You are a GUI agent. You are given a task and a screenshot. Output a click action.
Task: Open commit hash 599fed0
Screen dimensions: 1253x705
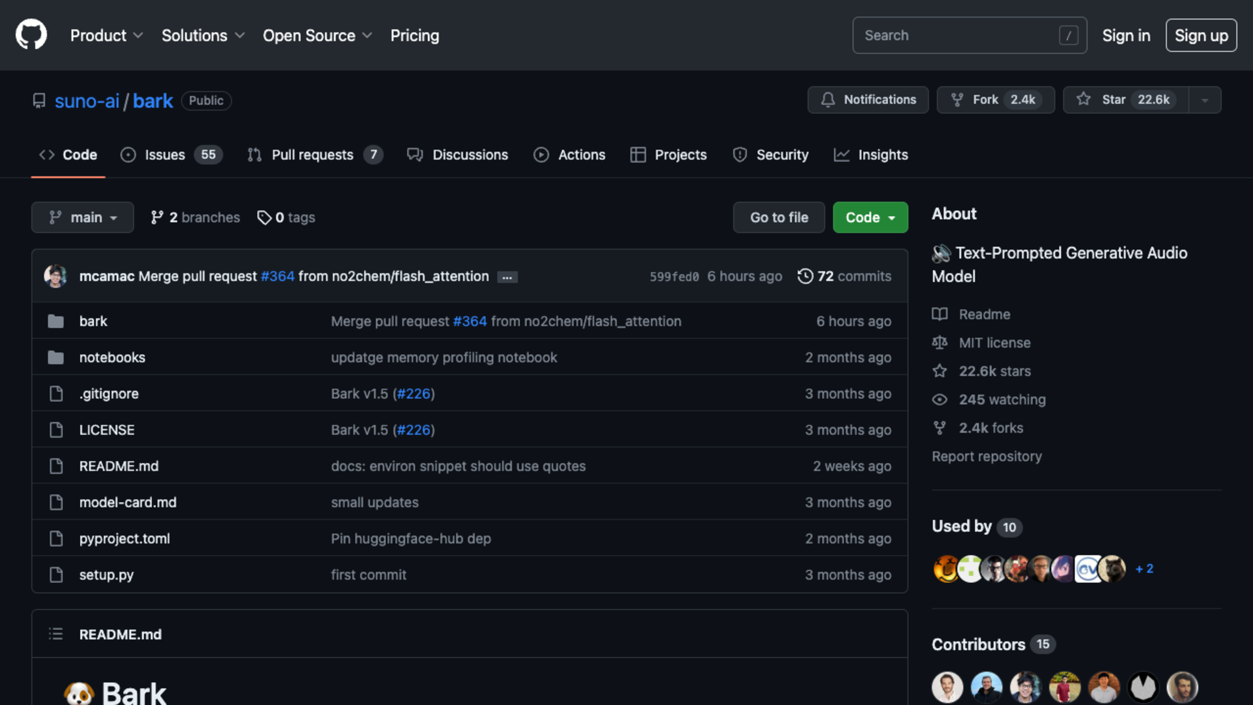[674, 277]
